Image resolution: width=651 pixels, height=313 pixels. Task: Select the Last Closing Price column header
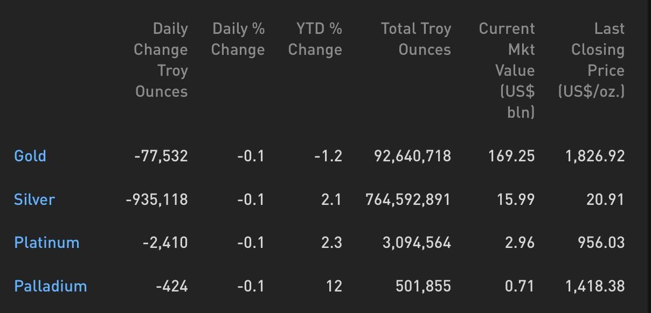(x=592, y=60)
